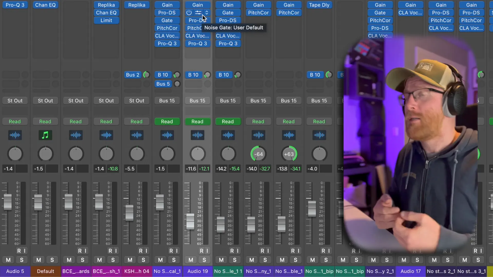The width and height of the screenshot is (493, 277).
Task: Click the waveform icon on No S...ny_1 strip
Action: click(258, 135)
